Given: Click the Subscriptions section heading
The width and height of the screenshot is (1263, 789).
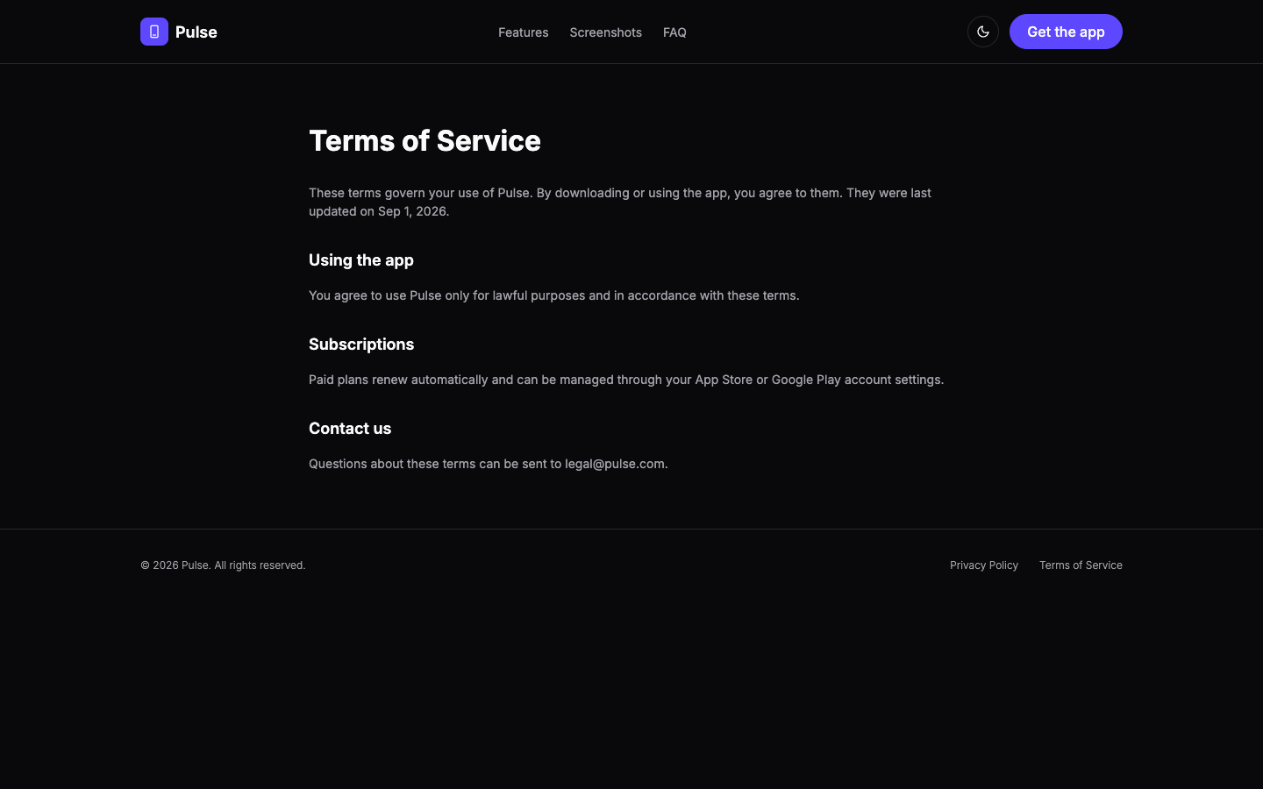Looking at the screenshot, I should [361, 345].
